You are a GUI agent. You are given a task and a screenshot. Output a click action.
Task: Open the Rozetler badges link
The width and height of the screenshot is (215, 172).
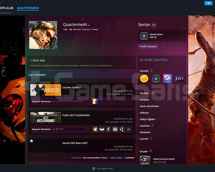pos(144,71)
